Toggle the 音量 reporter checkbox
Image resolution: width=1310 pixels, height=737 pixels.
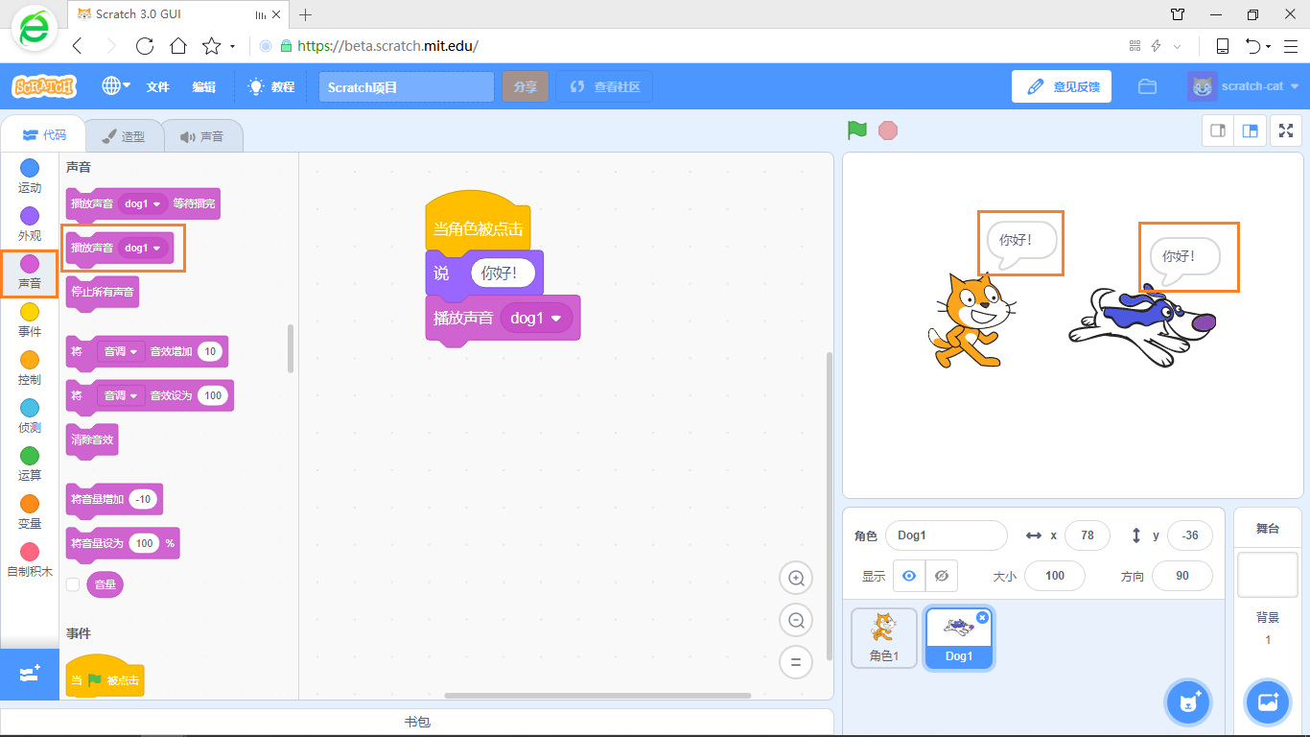[x=72, y=584]
